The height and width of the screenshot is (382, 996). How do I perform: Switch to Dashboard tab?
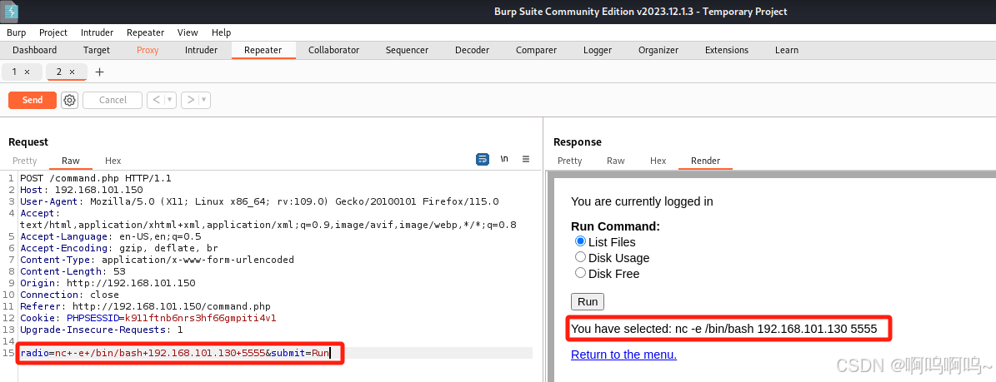pyautogui.click(x=35, y=50)
